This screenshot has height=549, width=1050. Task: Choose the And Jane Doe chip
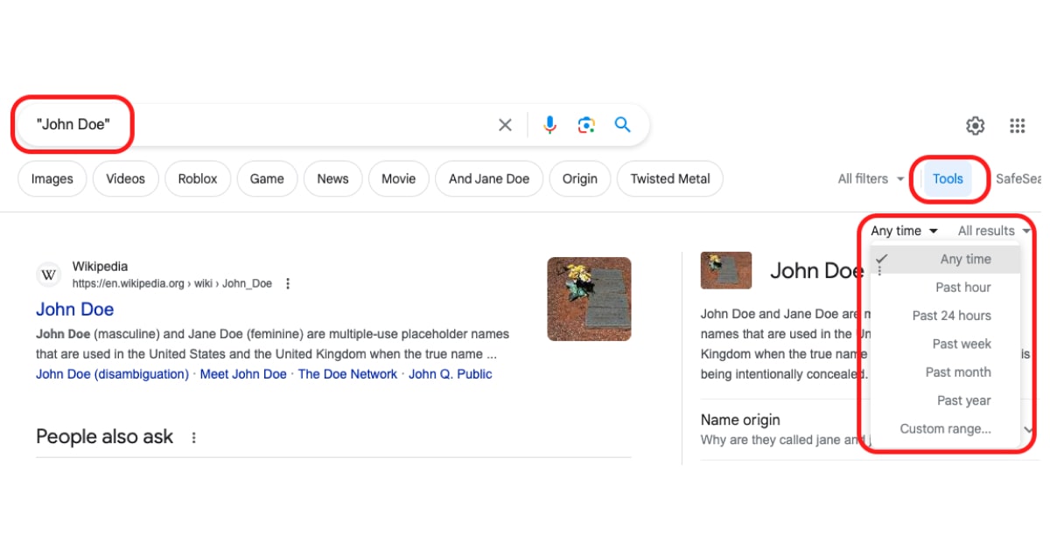tap(489, 178)
